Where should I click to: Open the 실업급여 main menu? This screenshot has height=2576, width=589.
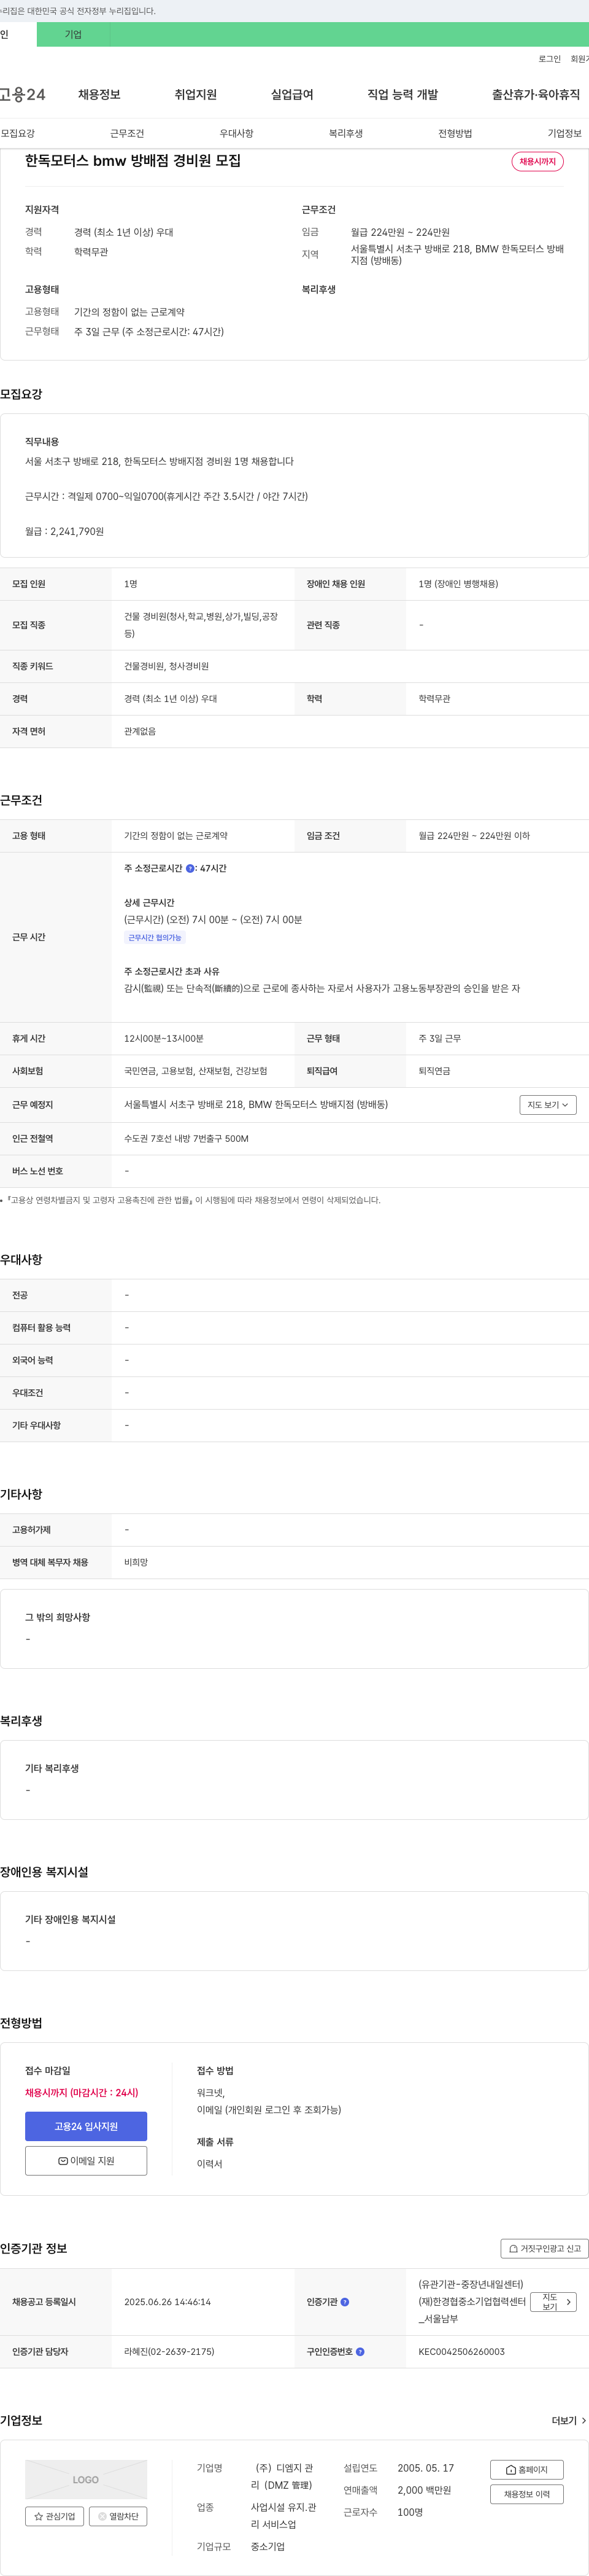(293, 94)
